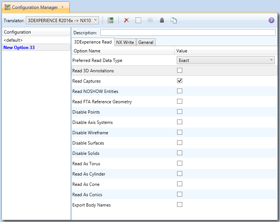Viewport: 280px width, 222px height.
Task: Enable Read 3D Annotations checkbox
Action: tap(179, 70)
